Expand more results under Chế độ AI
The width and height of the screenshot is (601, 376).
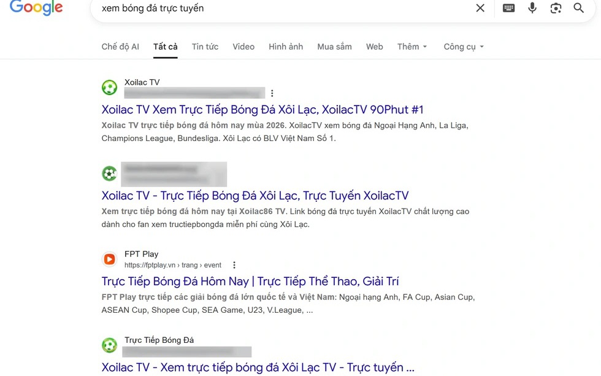click(x=120, y=46)
